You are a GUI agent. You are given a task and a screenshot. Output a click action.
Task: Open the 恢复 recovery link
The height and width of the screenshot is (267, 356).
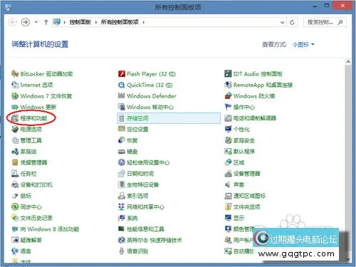132,140
